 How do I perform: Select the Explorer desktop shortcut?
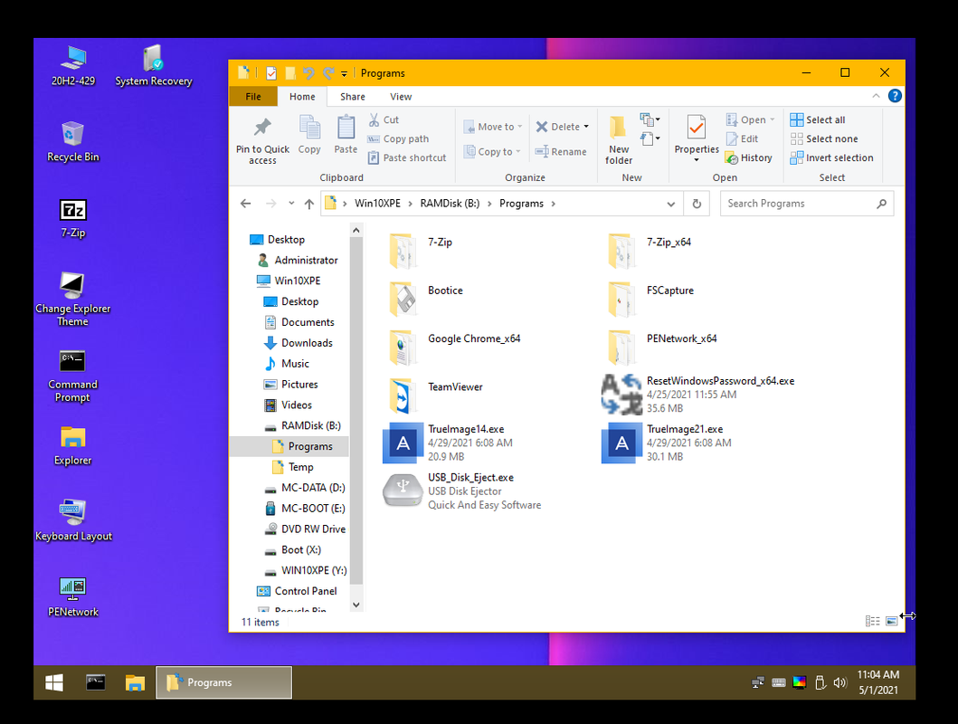tap(72, 446)
